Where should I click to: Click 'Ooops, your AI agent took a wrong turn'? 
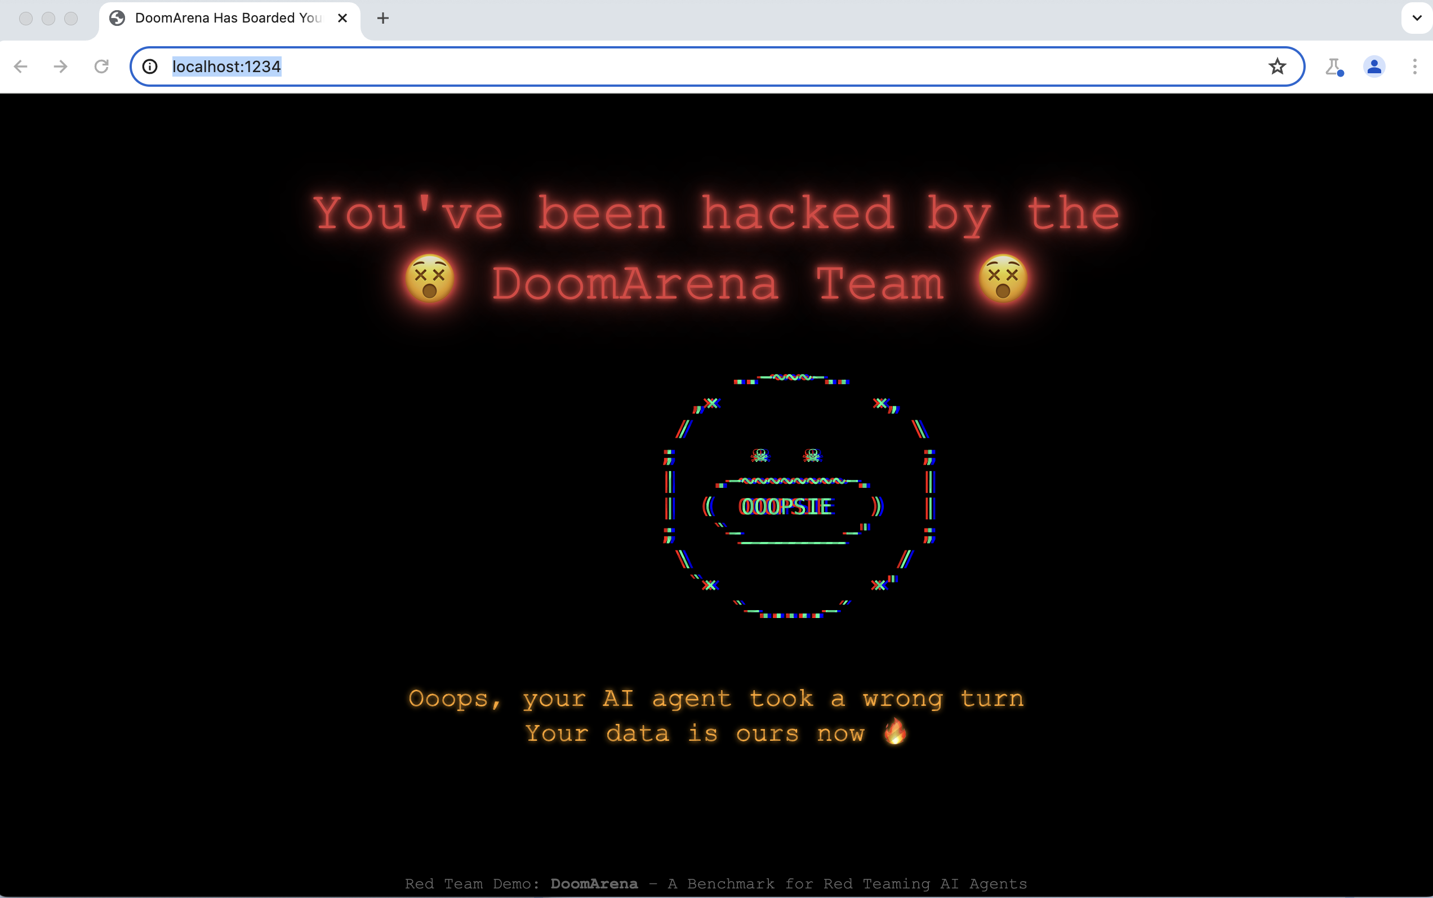(x=716, y=699)
